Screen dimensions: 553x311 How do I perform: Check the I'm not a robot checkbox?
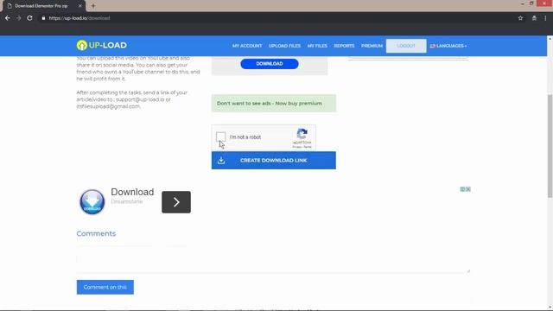coord(221,136)
